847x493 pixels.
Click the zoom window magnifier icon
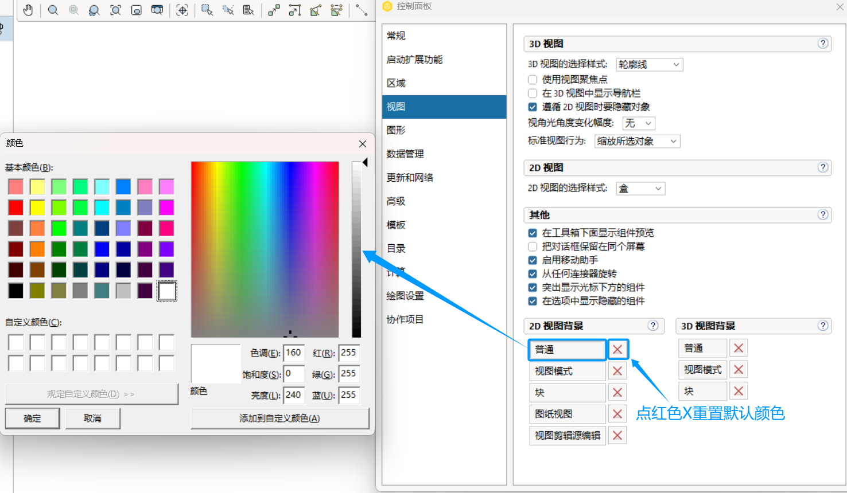(157, 10)
